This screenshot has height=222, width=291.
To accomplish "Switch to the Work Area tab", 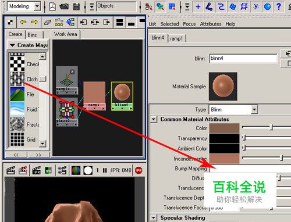I will [66, 34].
